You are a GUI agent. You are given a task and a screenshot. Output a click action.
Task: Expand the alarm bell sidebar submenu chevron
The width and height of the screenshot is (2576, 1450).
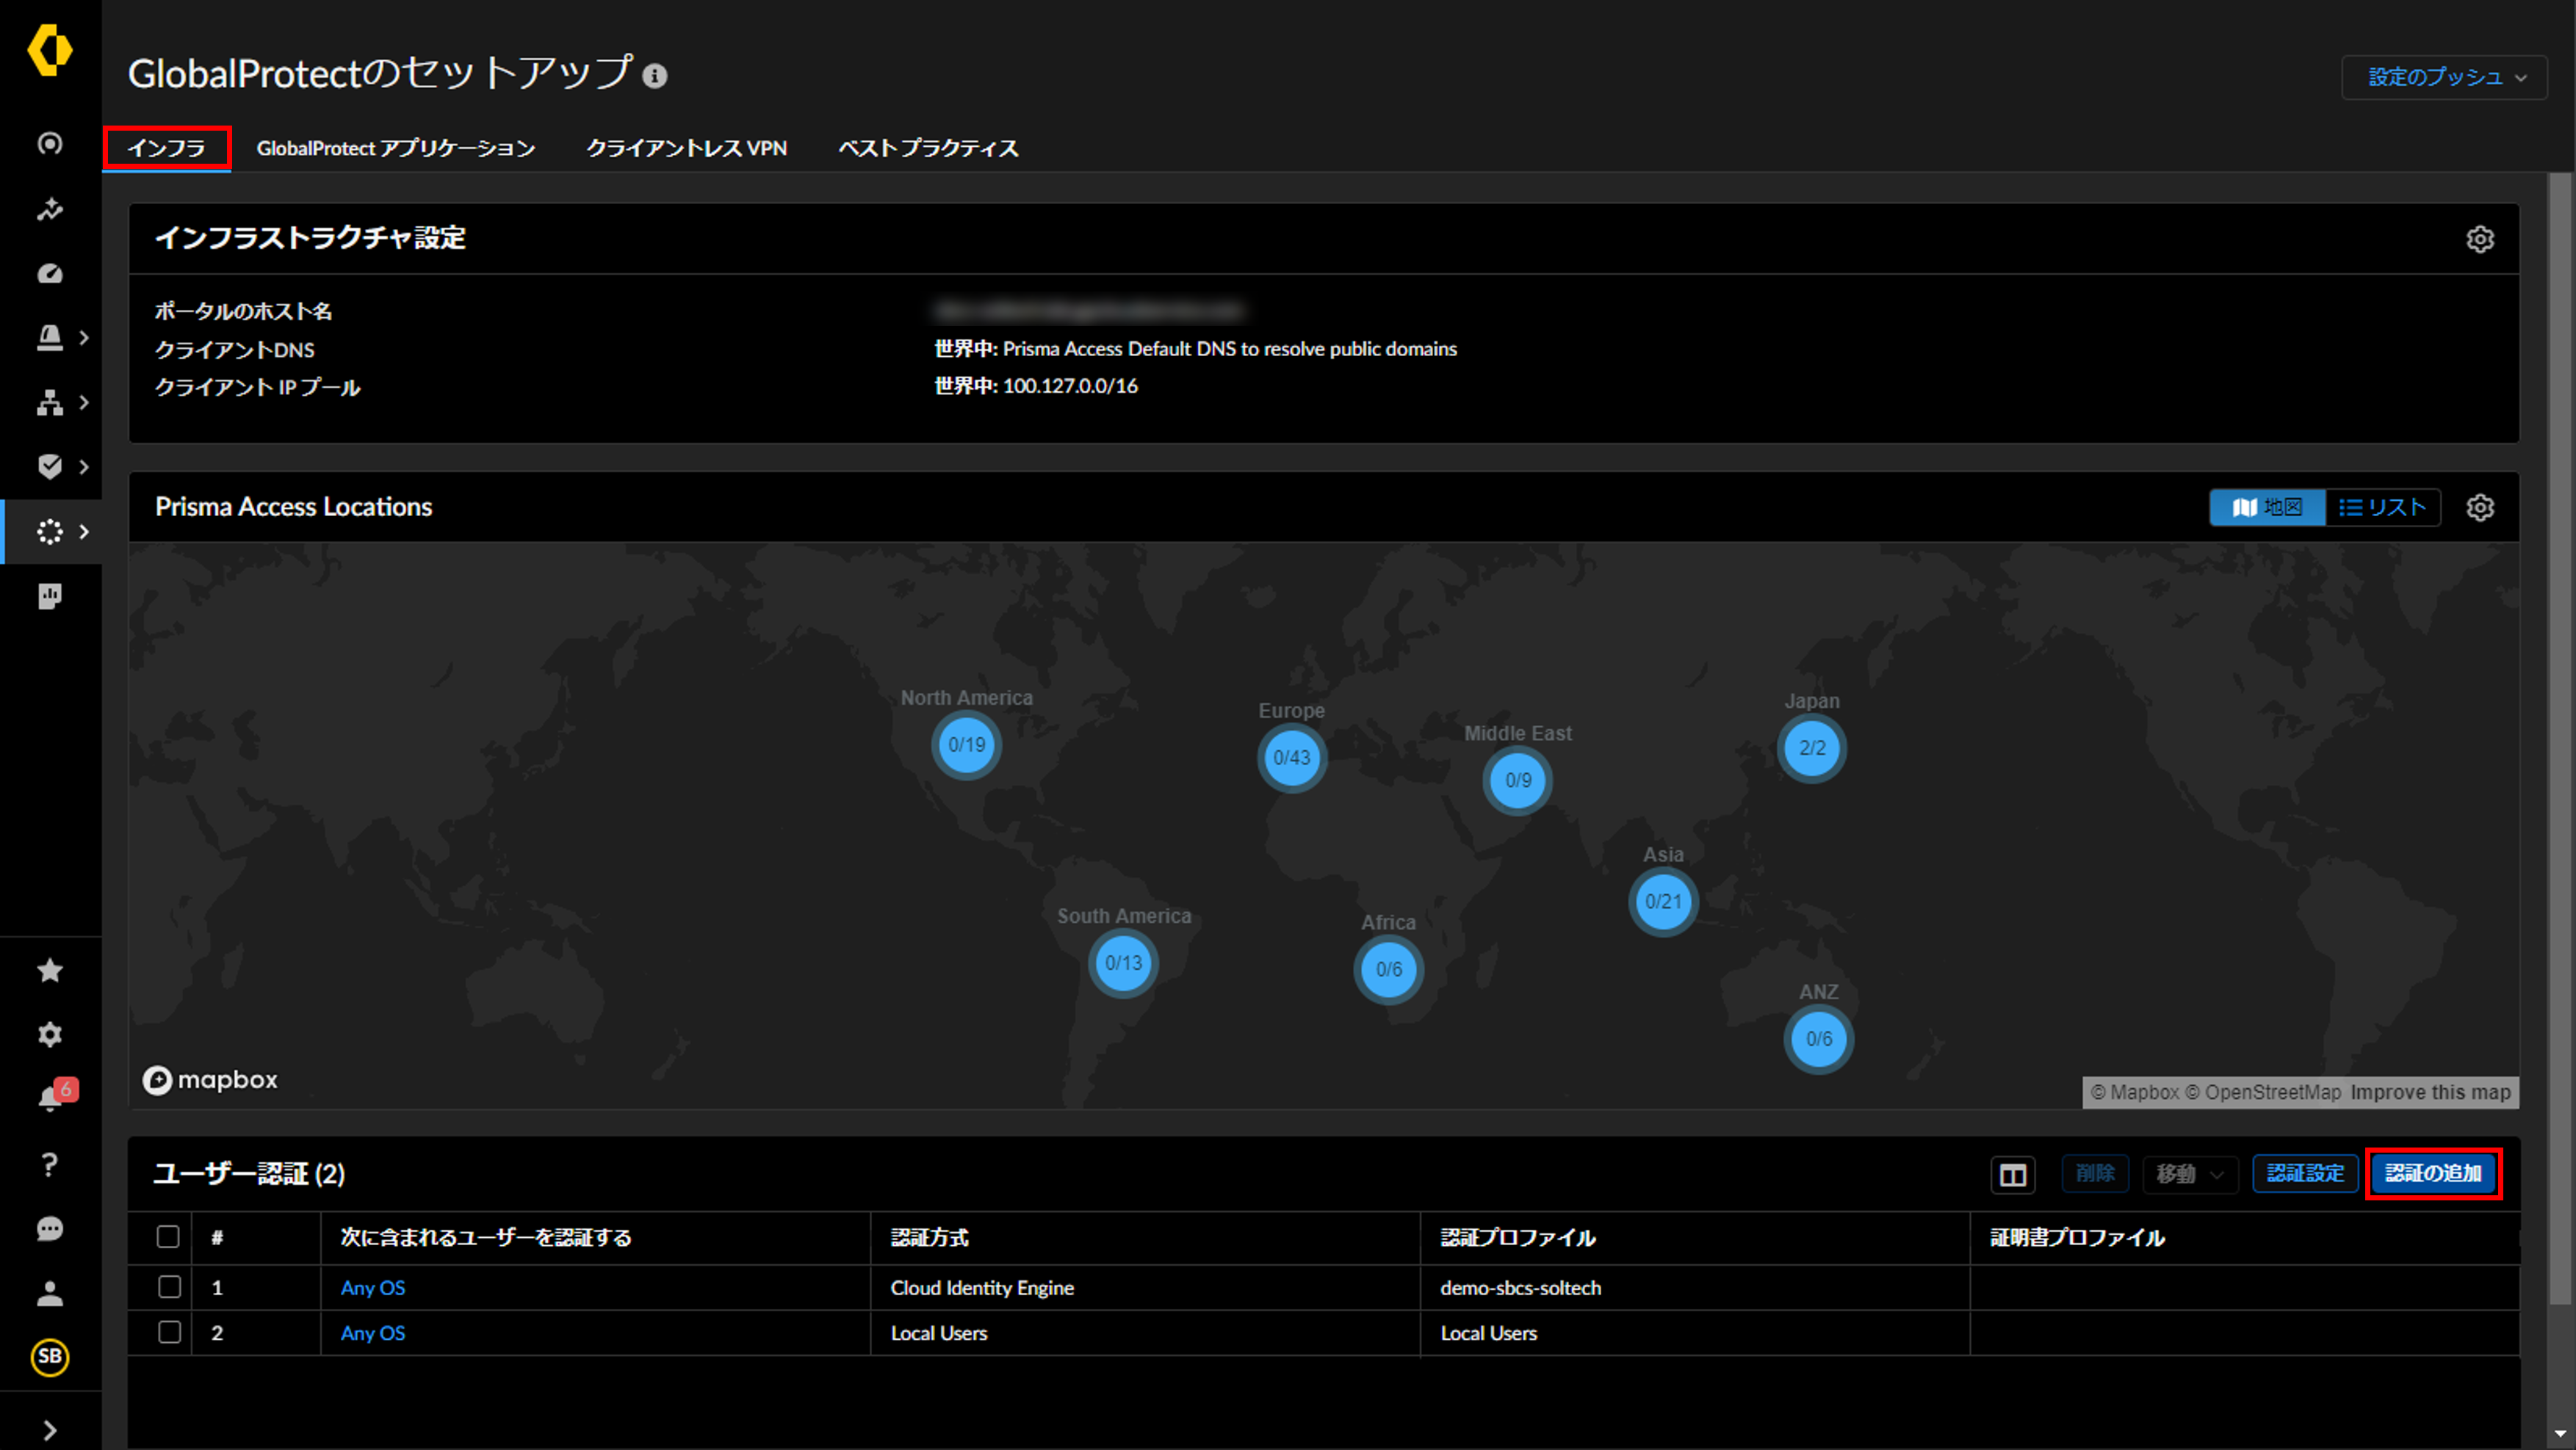point(85,338)
